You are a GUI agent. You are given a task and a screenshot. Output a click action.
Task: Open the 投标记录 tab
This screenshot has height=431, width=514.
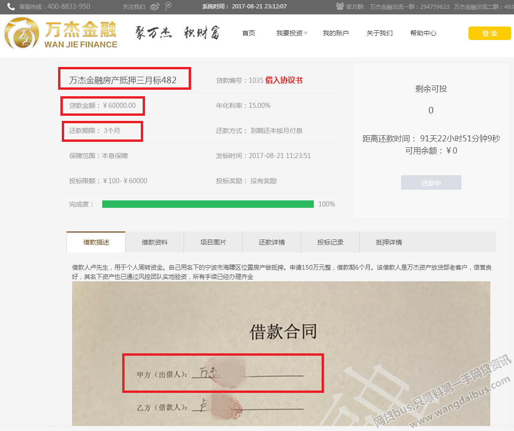[x=330, y=242]
